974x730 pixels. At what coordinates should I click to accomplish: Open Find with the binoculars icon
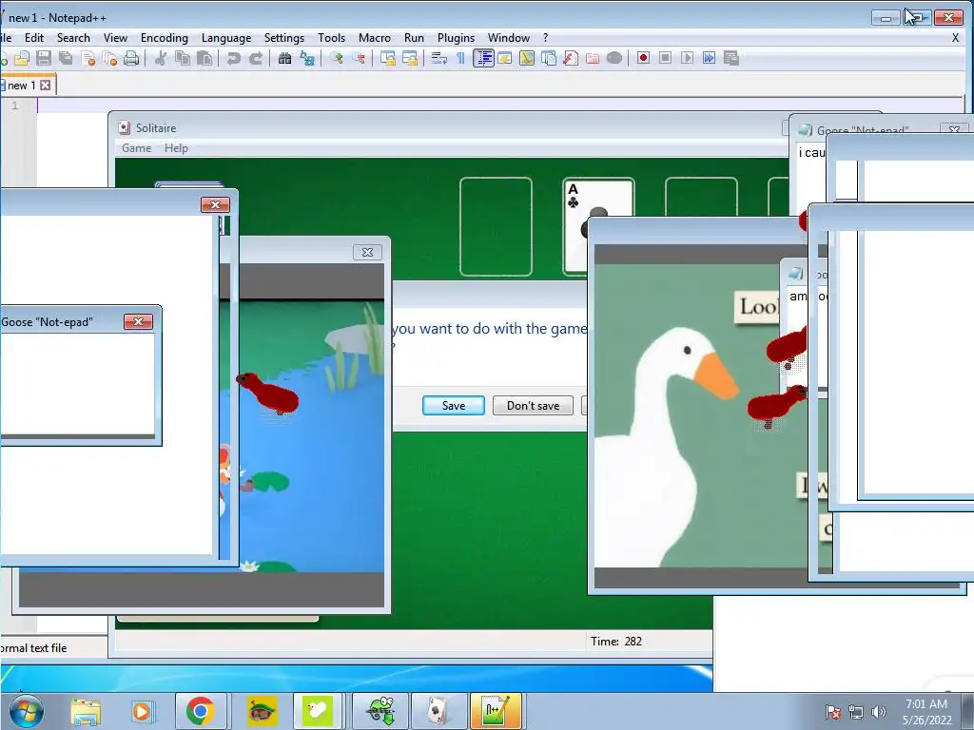point(284,58)
